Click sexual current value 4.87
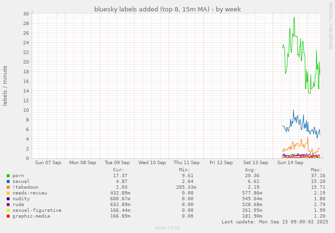 tap(122, 181)
